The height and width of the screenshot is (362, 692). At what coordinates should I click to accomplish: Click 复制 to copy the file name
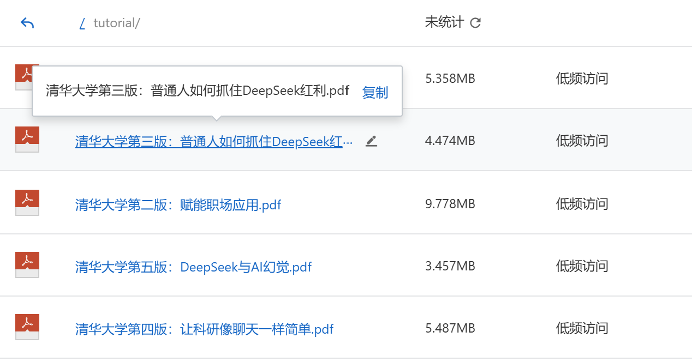pos(375,92)
